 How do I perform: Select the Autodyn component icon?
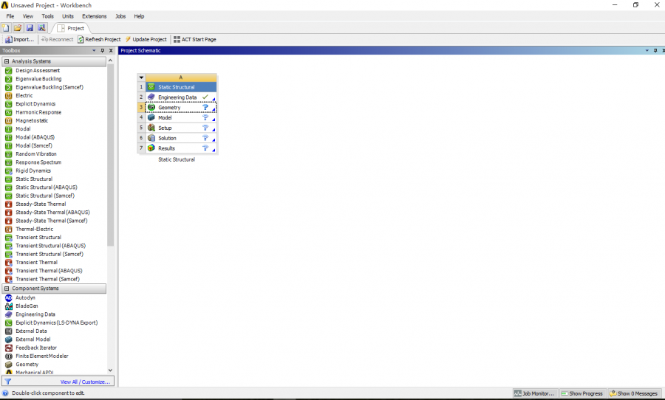tap(8, 298)
